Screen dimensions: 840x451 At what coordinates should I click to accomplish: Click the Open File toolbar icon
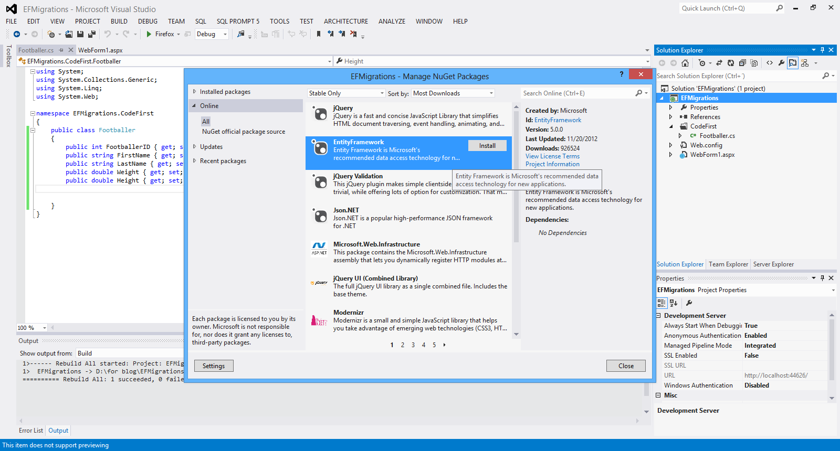click(x=69, y=34)
